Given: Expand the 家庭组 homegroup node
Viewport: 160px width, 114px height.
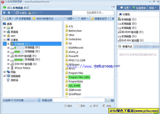Looking at the screenshot, I should click(x=5, y=32).
